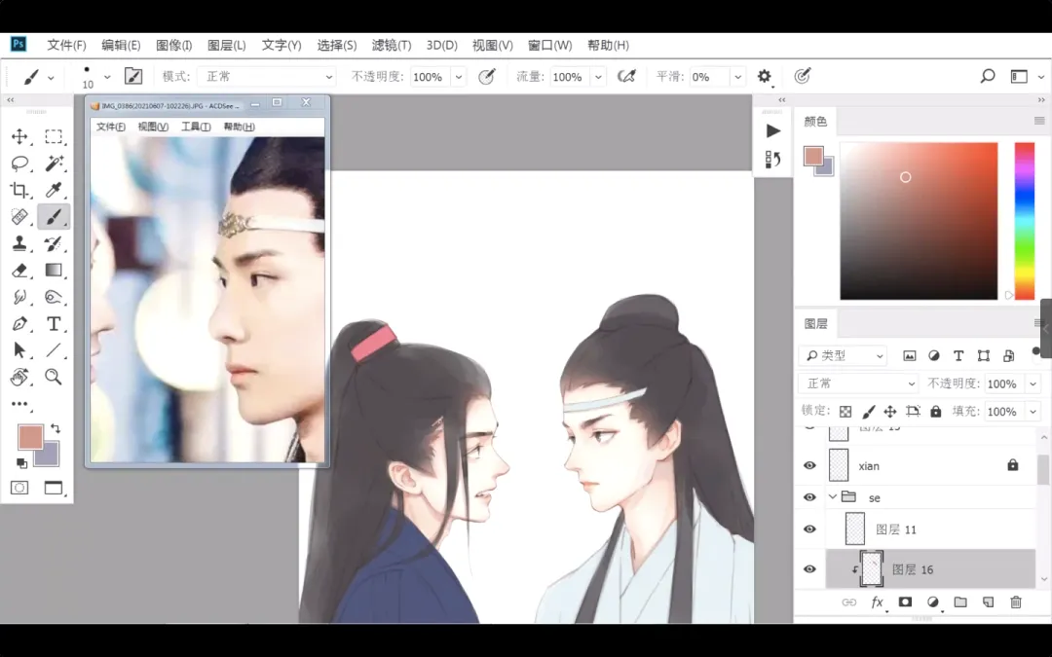This screenshot has width=1052, height=657.
Task: Open the brush settings panel icon
Action: 133,77
